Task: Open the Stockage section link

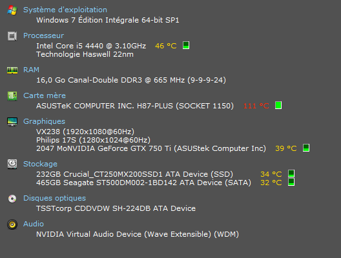Action: click(x=41, y=164)
